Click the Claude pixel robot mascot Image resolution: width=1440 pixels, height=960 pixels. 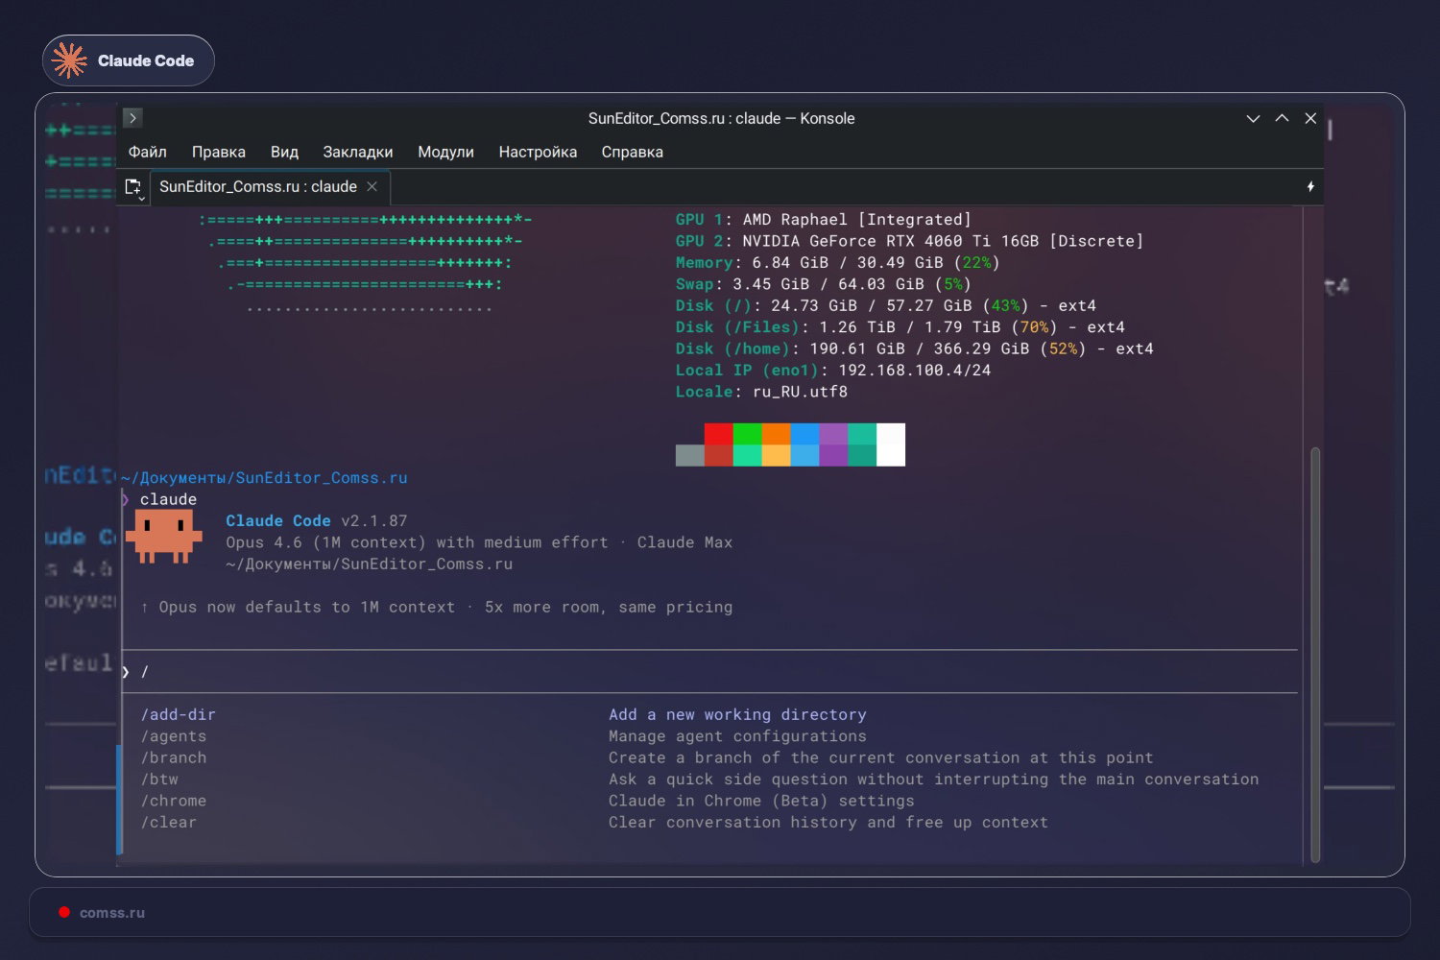pyautogui.click(x=164, y=535)
